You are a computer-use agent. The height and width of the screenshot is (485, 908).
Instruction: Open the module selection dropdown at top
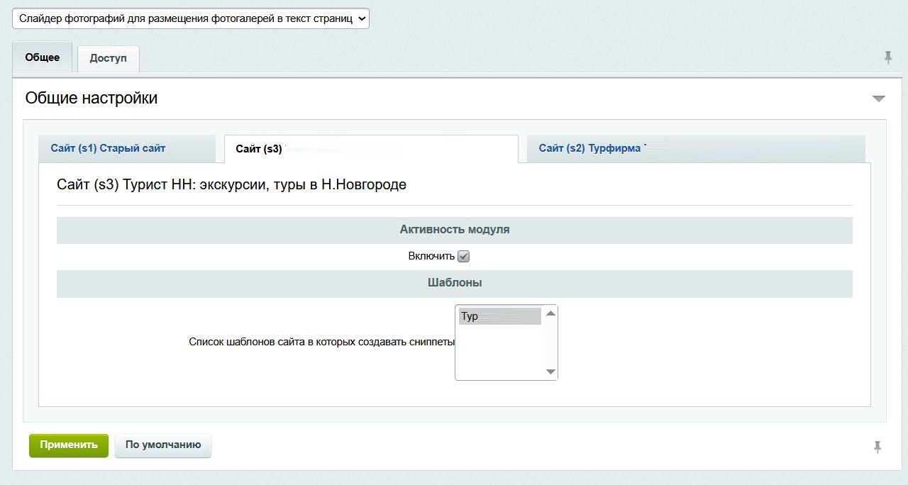click(x=191, y=18)
